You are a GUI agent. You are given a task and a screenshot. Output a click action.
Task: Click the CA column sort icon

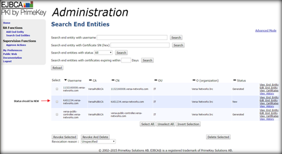[91, 80]
